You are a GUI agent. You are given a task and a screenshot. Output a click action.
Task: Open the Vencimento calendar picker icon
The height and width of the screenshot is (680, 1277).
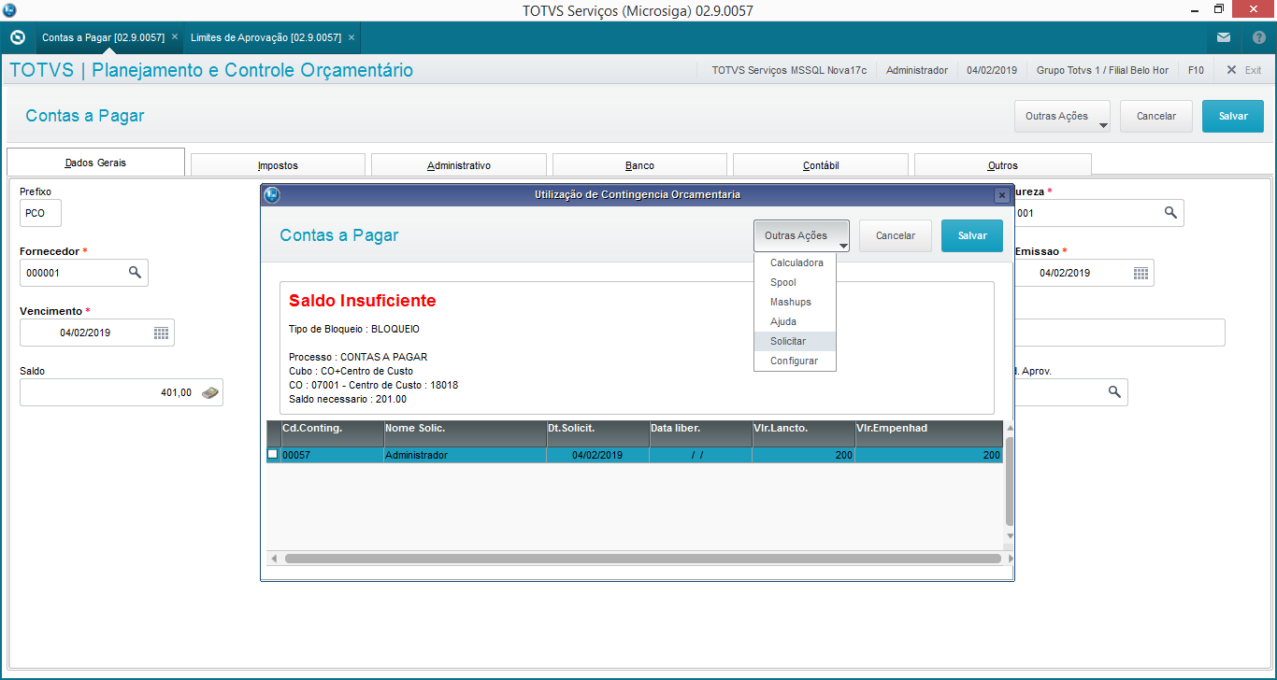161,333
